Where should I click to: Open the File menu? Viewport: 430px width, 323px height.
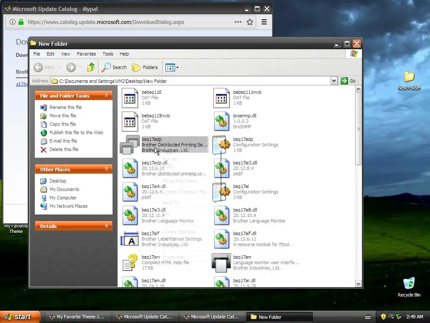pos(37,54)
